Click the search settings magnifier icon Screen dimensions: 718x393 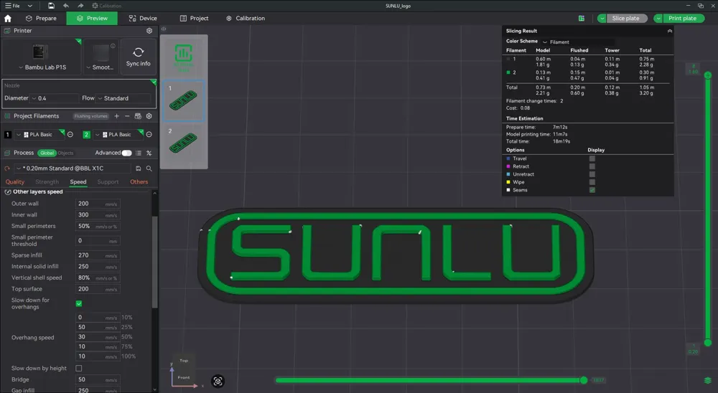(149, 169)
